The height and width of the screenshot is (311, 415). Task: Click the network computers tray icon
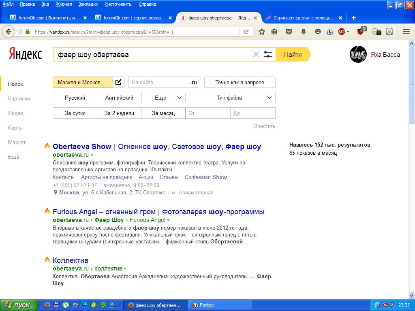377,305
